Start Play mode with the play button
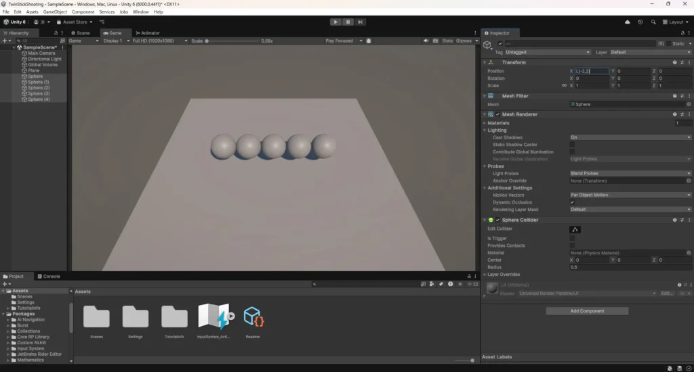 tap(335, 22)
